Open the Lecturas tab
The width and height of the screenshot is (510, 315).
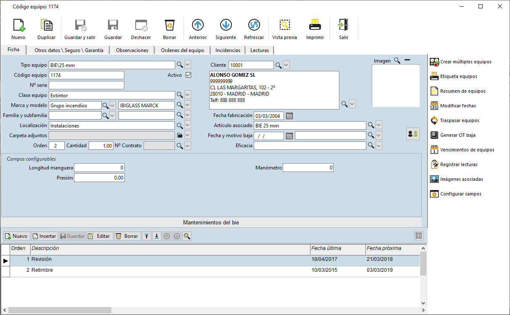(x=260, y=50)
